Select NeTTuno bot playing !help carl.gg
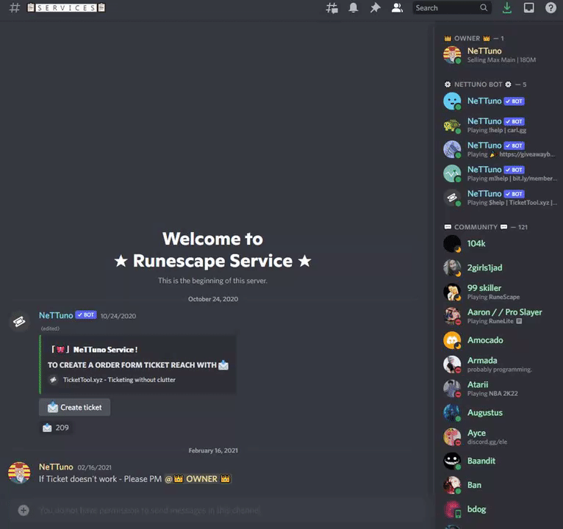Viewport: 563px width, 529px height. tap(500, 125)
